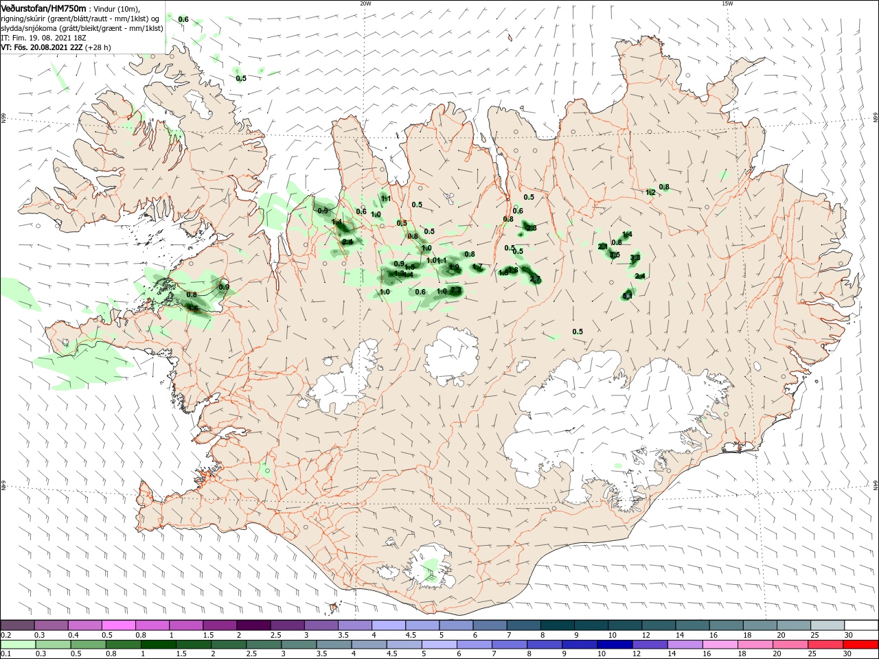Pick the white 30 swatch in the snow legend

click(861, 625)
